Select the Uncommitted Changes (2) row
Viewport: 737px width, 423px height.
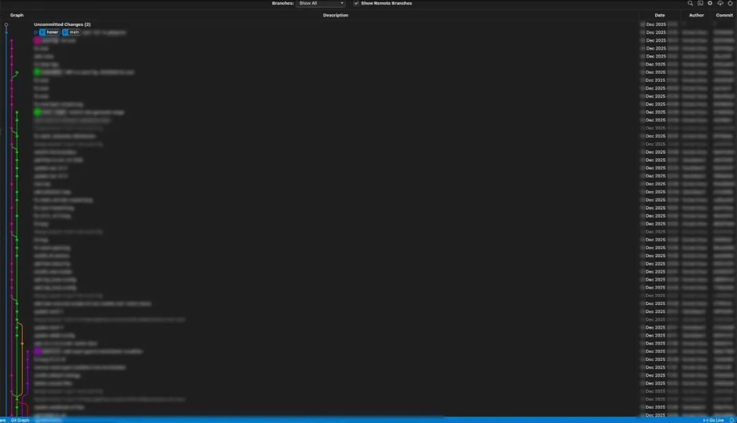369,25
